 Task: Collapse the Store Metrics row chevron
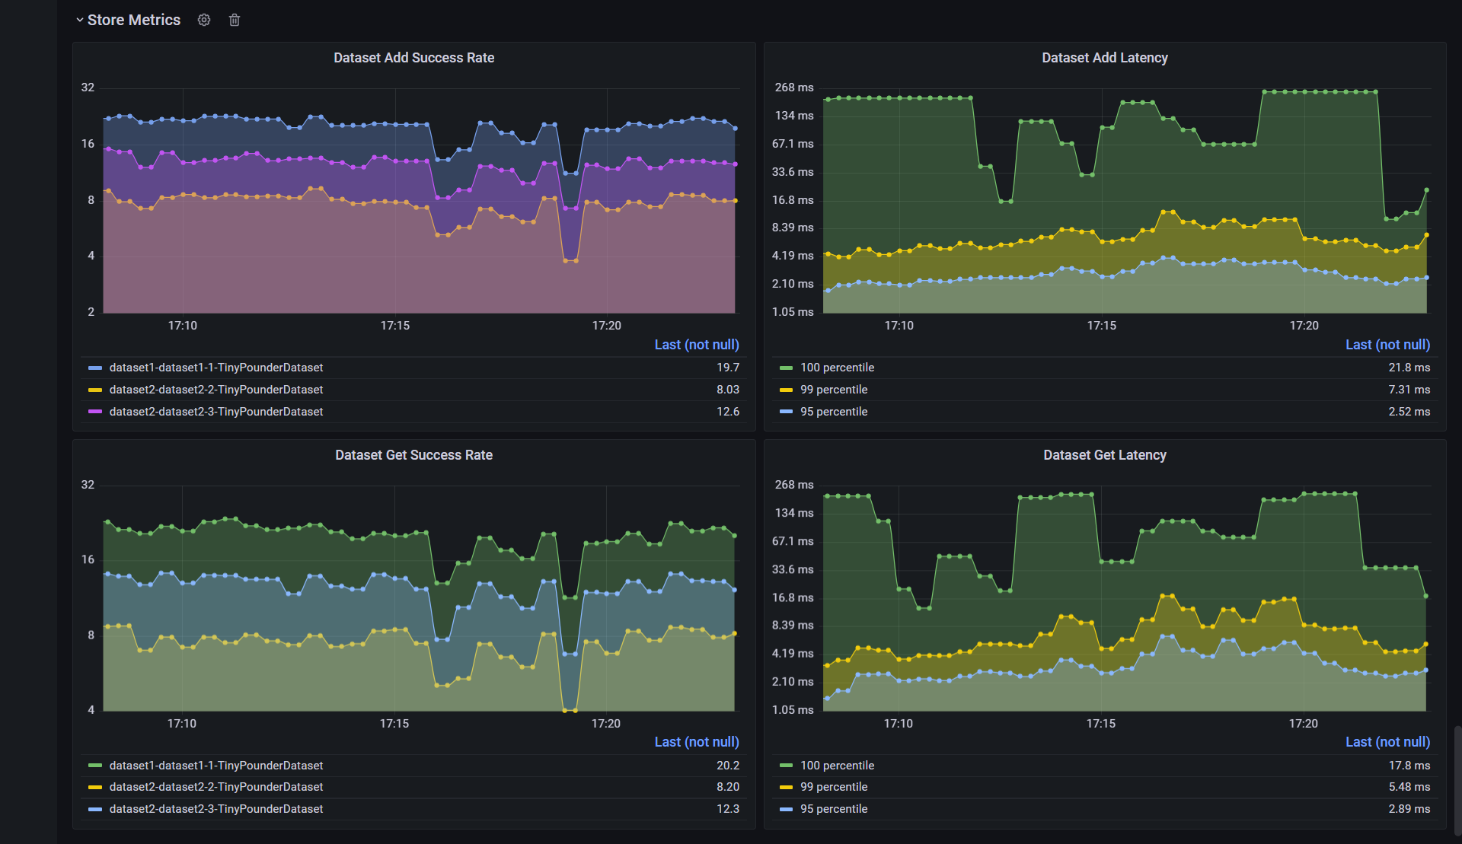coord(79,20)
